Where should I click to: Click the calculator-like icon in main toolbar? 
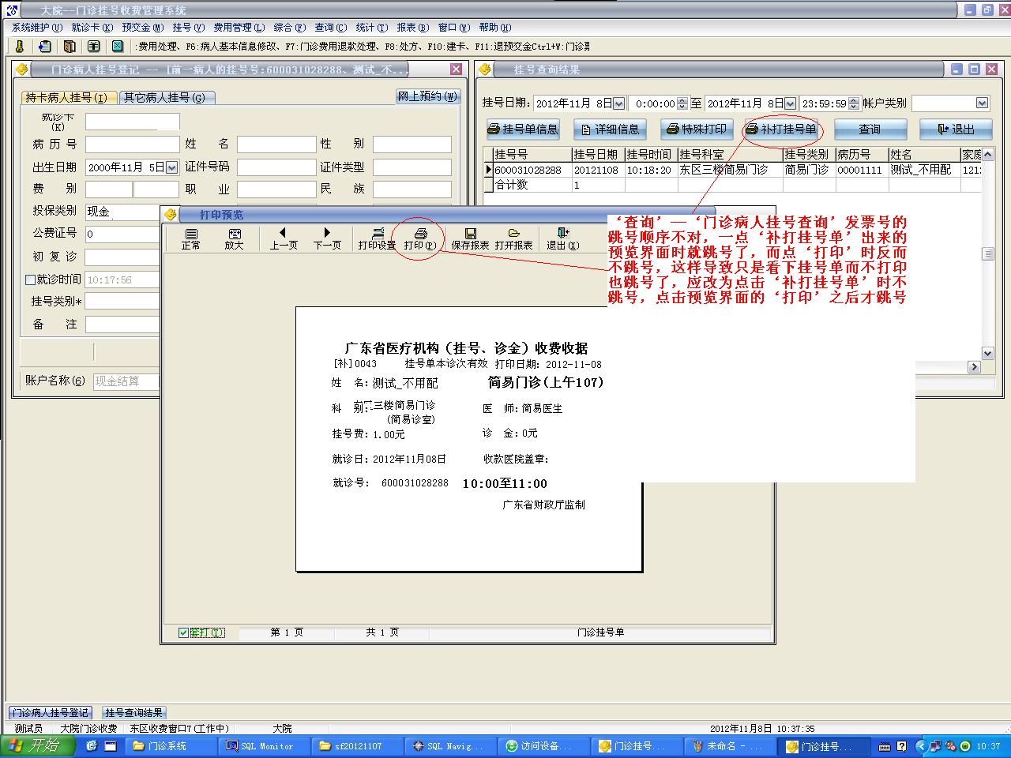point(94,47)
